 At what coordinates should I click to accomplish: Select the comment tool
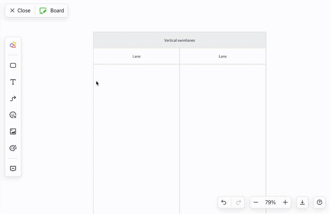tap(13, 168)
